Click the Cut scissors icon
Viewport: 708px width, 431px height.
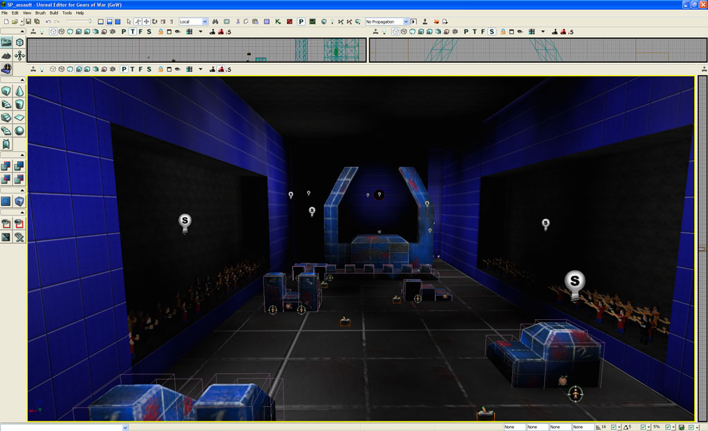[x=238, y=21]
